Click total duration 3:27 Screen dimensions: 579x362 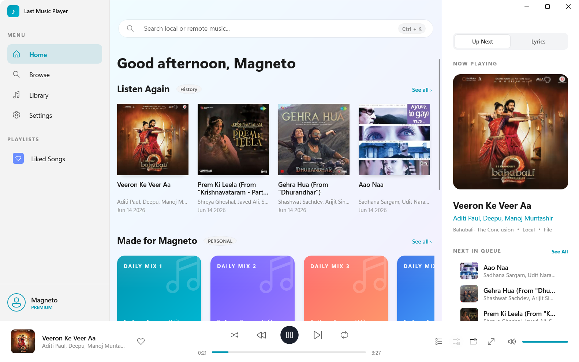[x=376, y=353]
